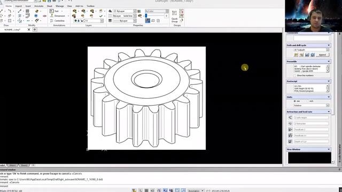Click the gear drawing in canvas
342x192 pixels.
[x=146, y=98]
